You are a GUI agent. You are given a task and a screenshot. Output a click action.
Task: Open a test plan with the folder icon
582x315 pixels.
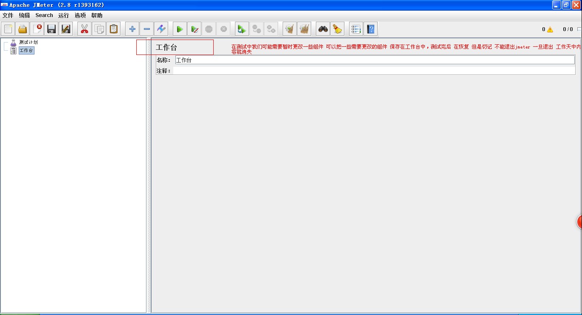pos(23,29)
